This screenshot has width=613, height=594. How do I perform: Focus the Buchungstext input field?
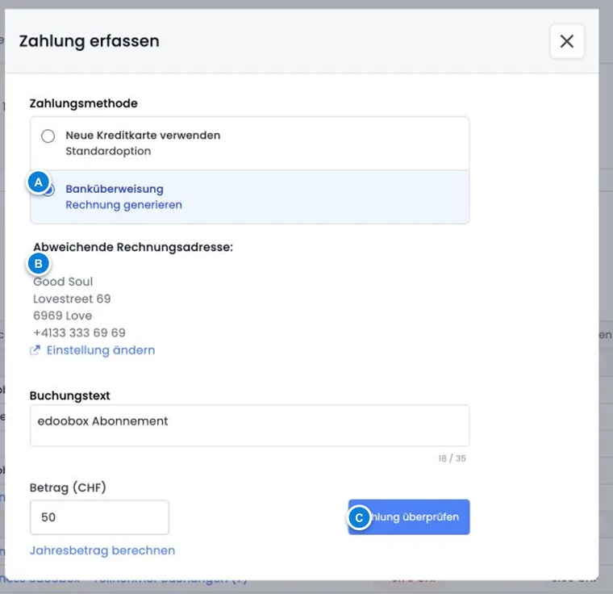[249, 425]
